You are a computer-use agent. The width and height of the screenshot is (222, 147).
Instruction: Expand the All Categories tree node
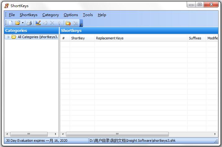pyautogui.click(x=8, y=37)
